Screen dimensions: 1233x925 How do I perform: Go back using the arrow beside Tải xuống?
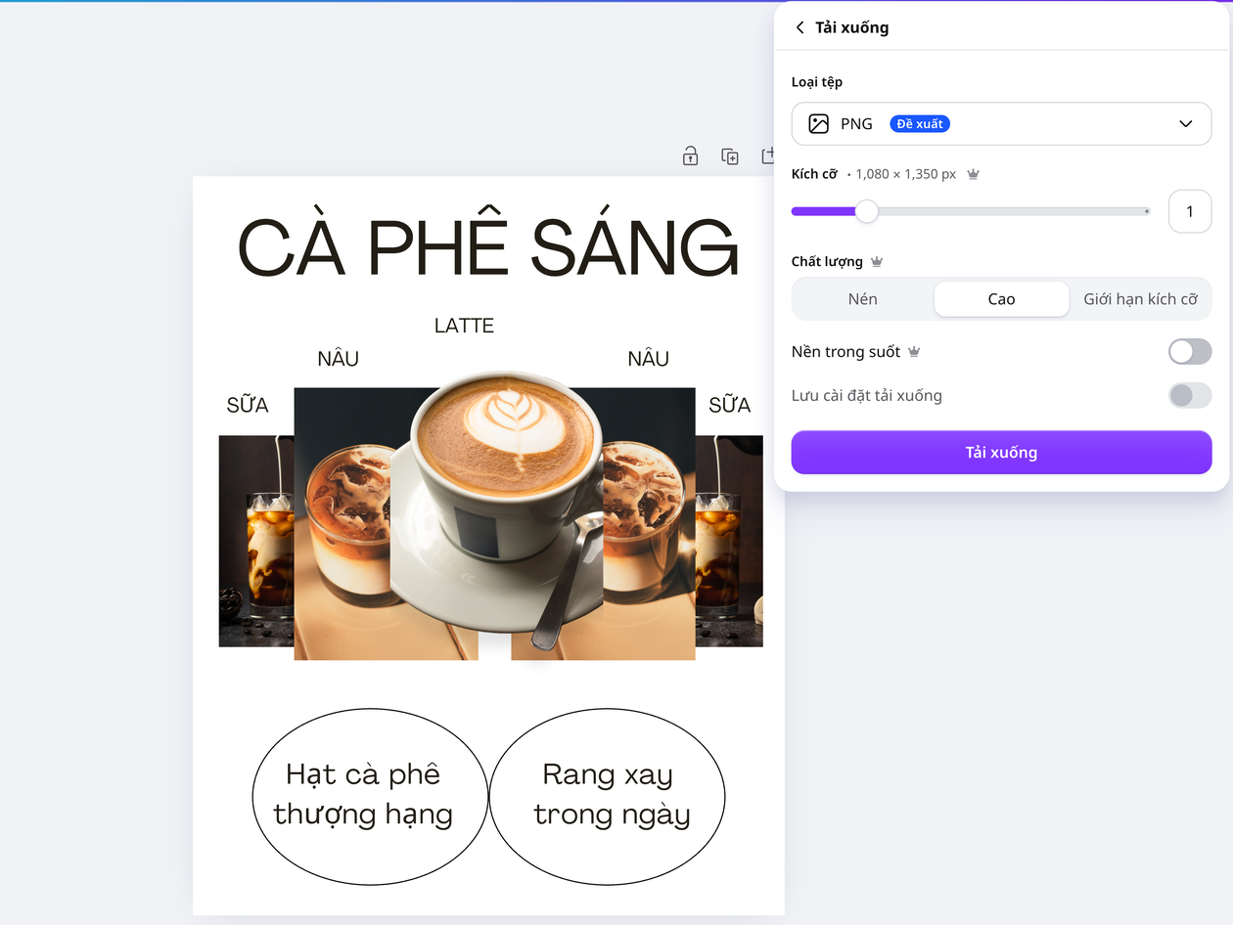pyautogui.click(x=800, y=27)
